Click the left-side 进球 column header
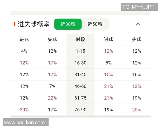Viewport: 161px width, 129px height. [24, 40]
